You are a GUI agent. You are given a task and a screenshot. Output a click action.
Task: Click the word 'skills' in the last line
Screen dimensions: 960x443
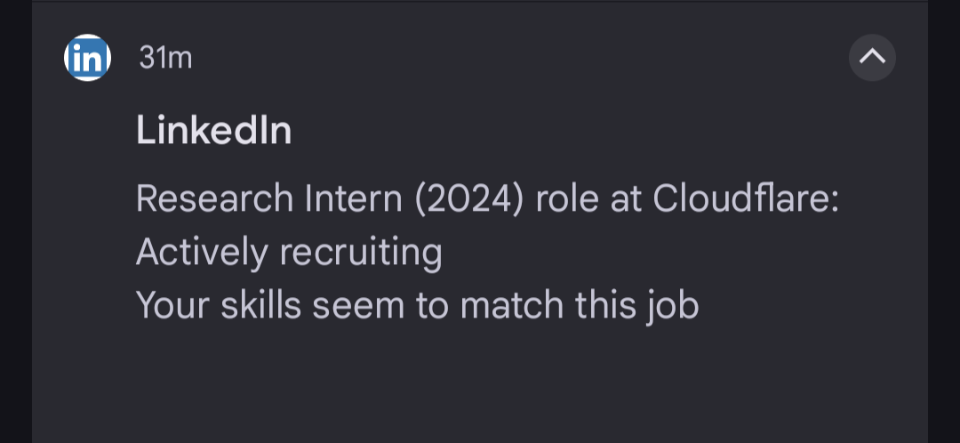point(260,304)
